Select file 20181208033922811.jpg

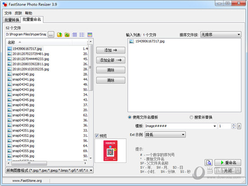coord(31,64)
